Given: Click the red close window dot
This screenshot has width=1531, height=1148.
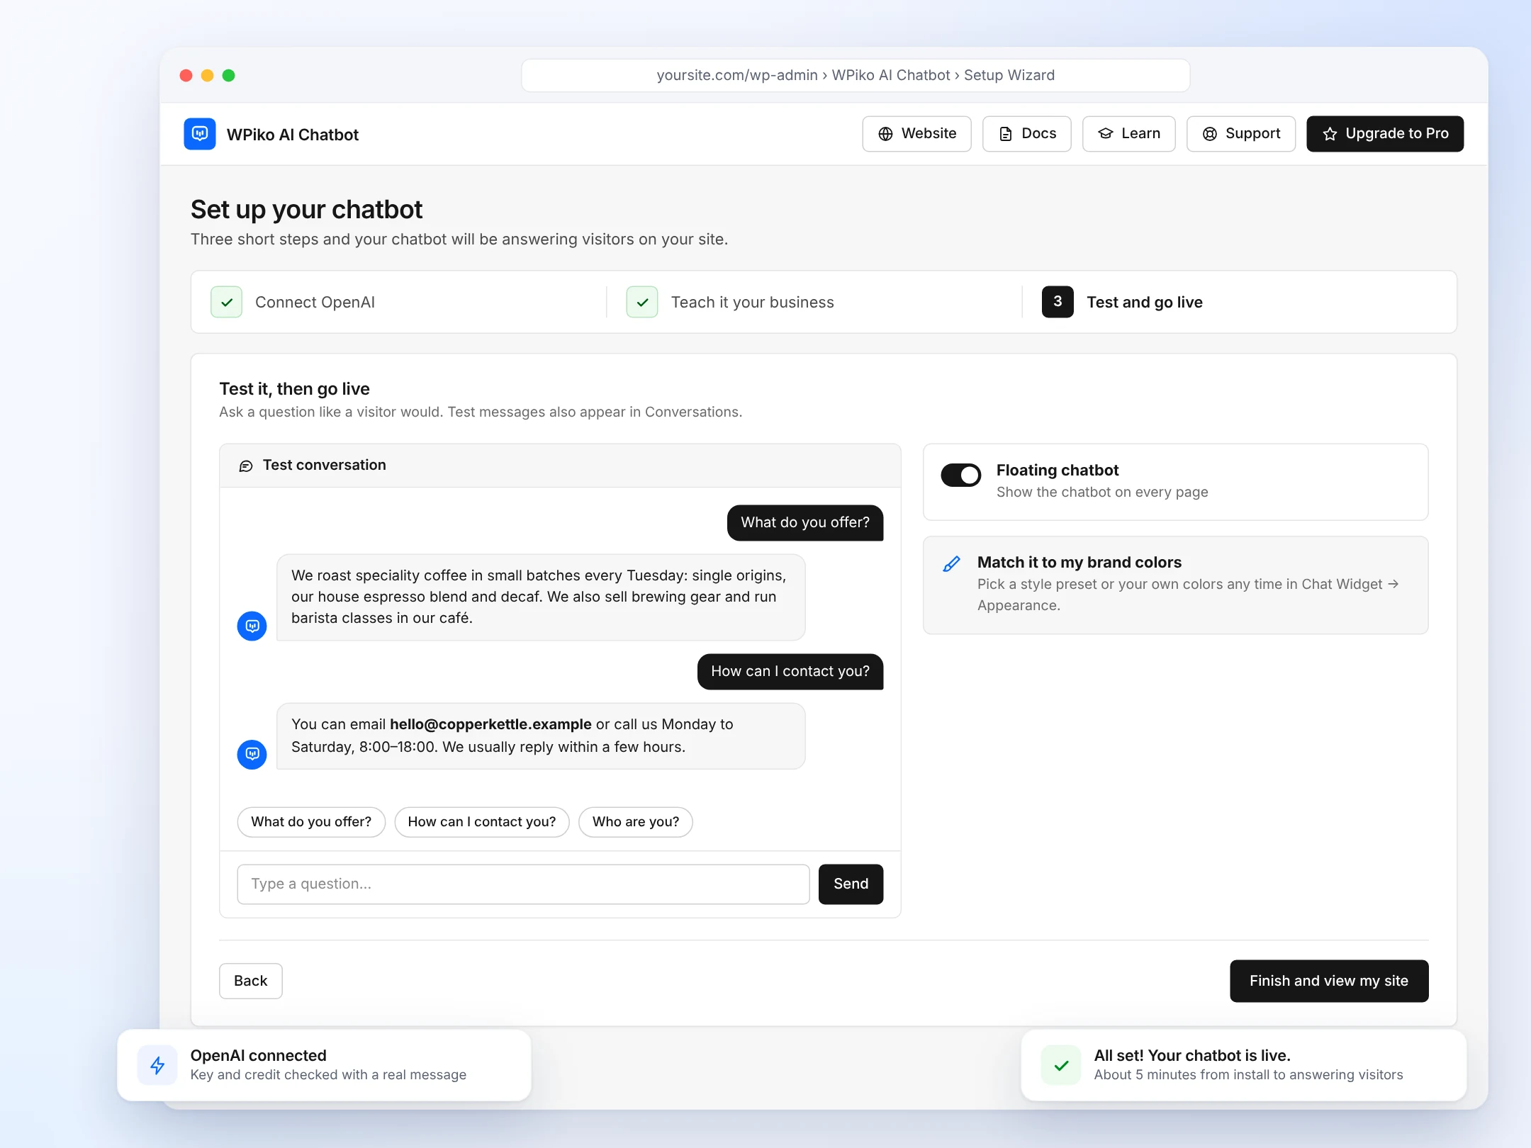Looking at the screenshot, I should (186, 75).
